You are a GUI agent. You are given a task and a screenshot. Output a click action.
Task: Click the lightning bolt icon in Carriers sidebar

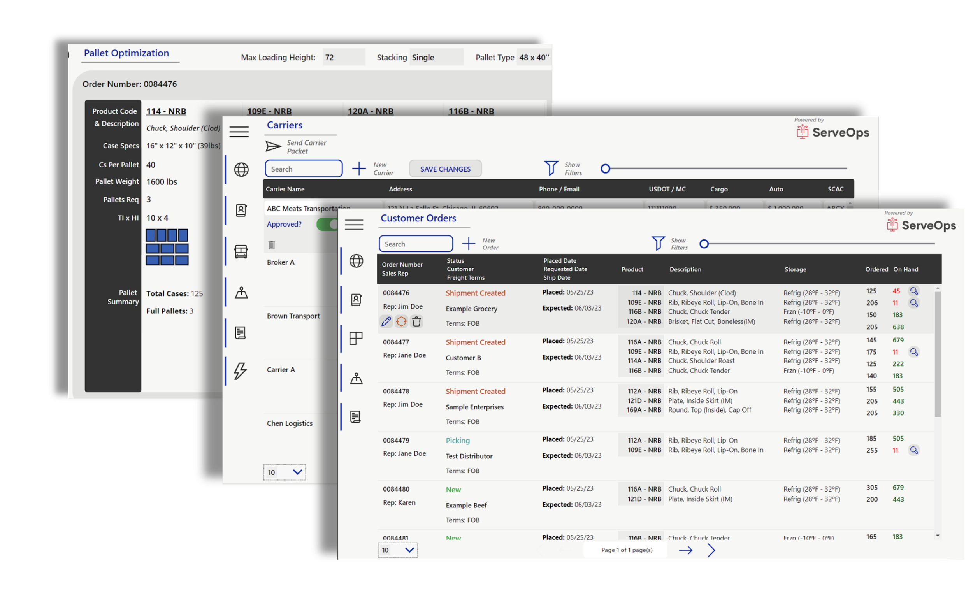[240, 371]
